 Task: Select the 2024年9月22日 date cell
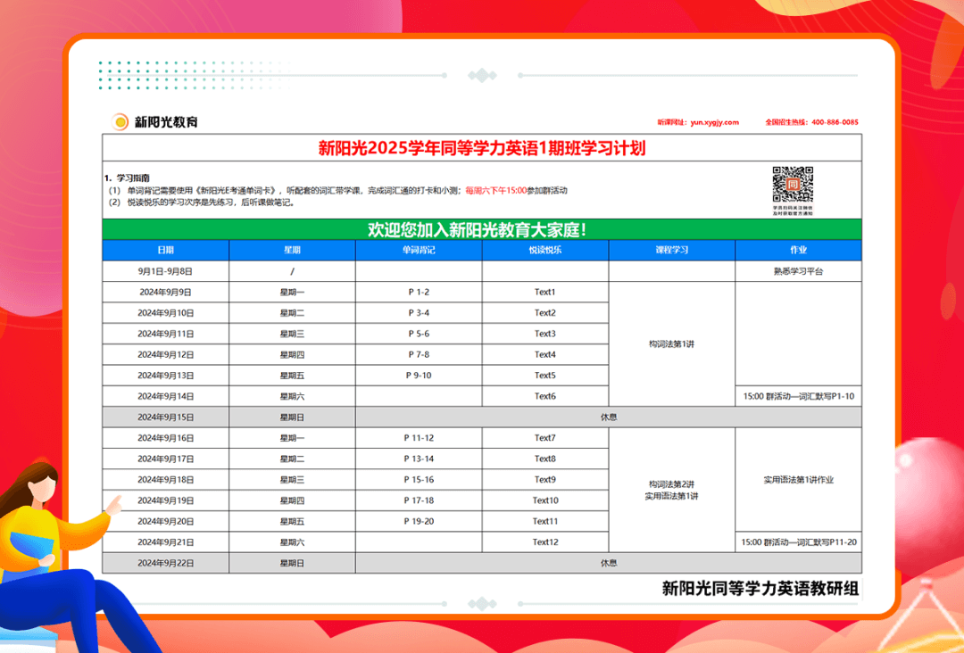166,563
